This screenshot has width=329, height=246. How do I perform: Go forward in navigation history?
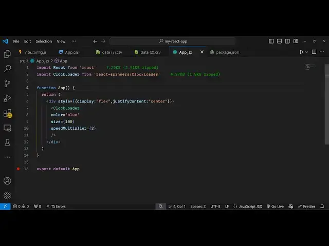click(x=103, y=41)
